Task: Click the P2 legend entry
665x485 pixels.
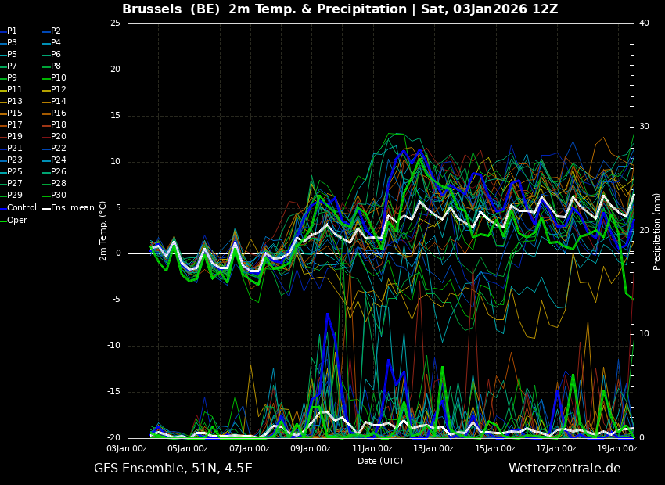Action: (52, 31)
